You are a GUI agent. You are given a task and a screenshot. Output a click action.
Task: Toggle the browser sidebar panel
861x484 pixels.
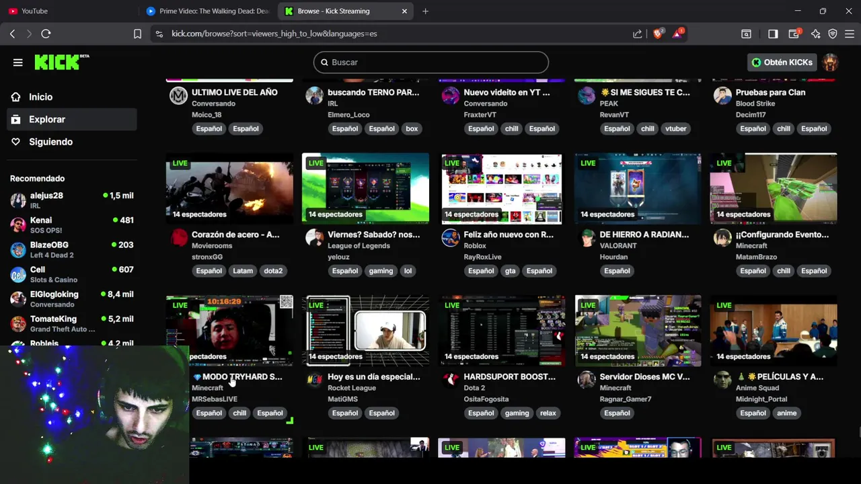tap(773, 34)
